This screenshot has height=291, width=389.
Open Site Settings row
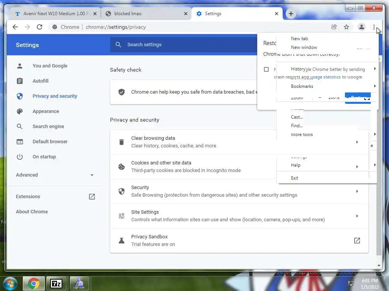[x=239, y=216]
